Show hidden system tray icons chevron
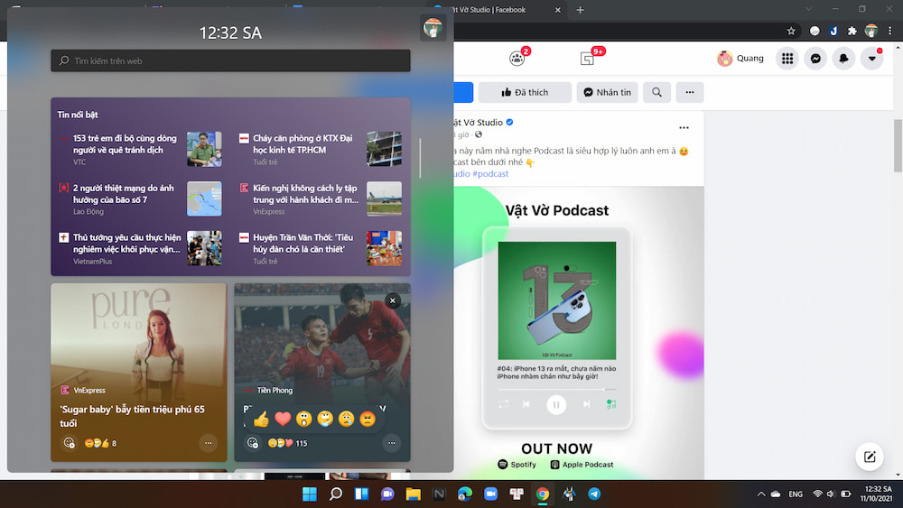This screenshot has height=508, width=903. tap(761, 494)
